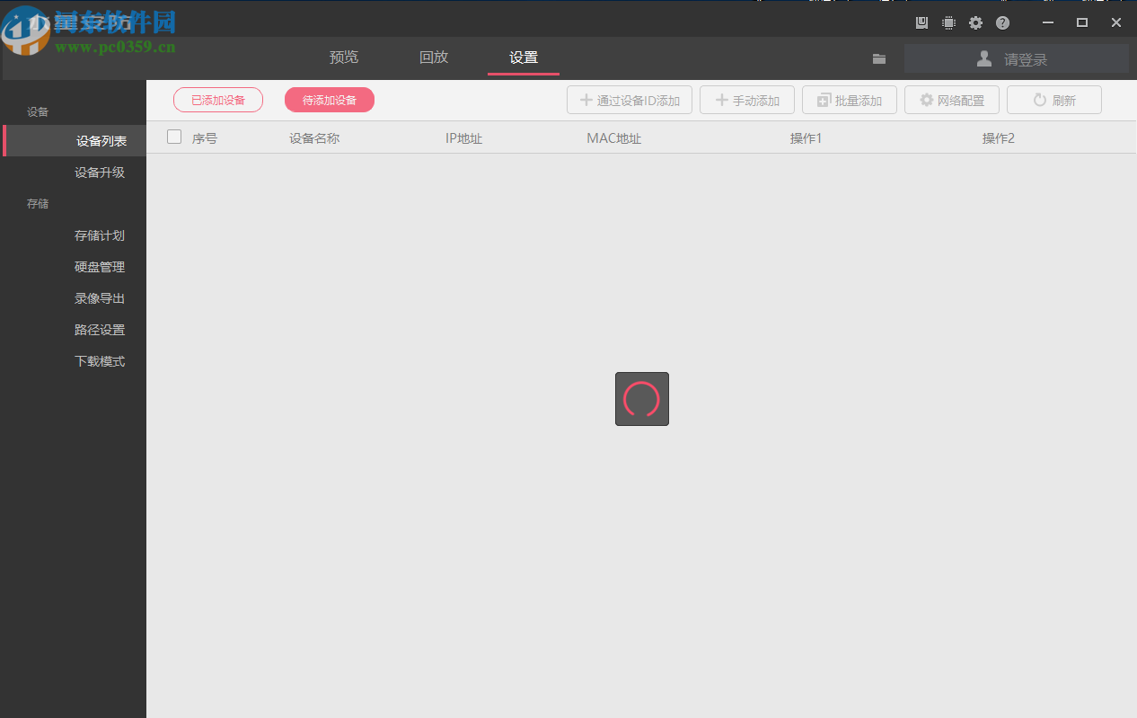Refresh the device list with 刷新
Viewport: 1137px width, 718px height.
tap(1053, 100)
